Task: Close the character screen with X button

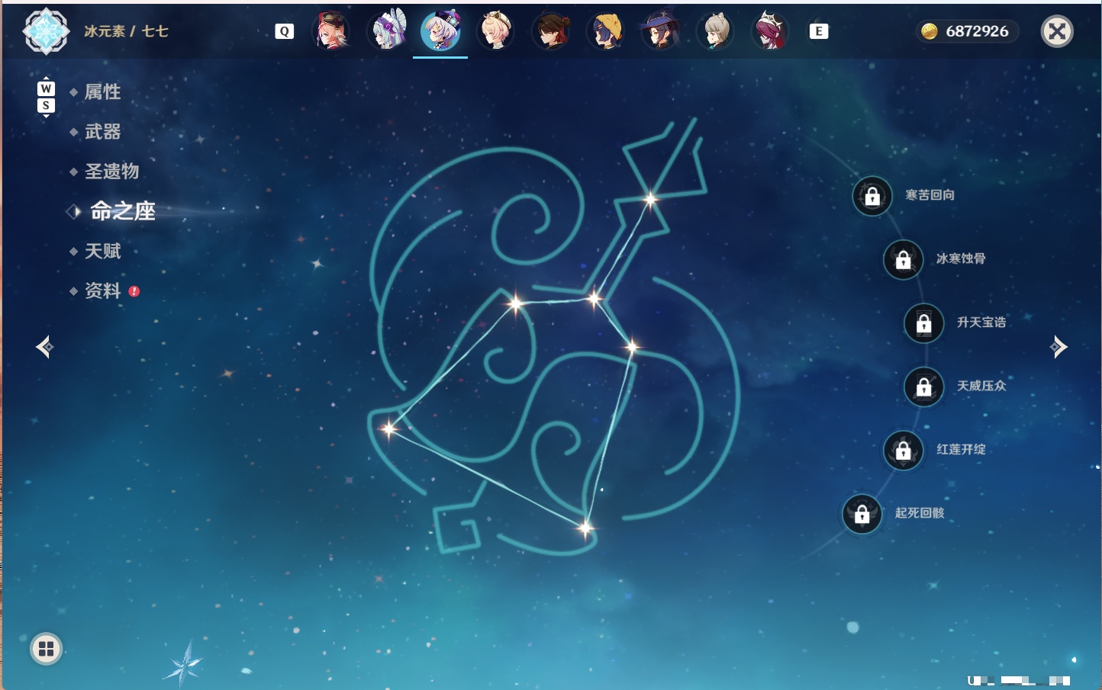Action: (x=1057, y=31)
